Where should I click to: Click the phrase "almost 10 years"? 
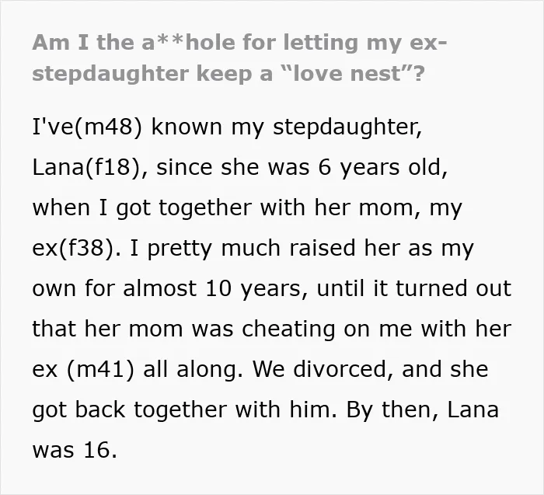[212, 289]
